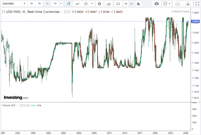Click the USD/HKD symbol search field

pos(11,3)
